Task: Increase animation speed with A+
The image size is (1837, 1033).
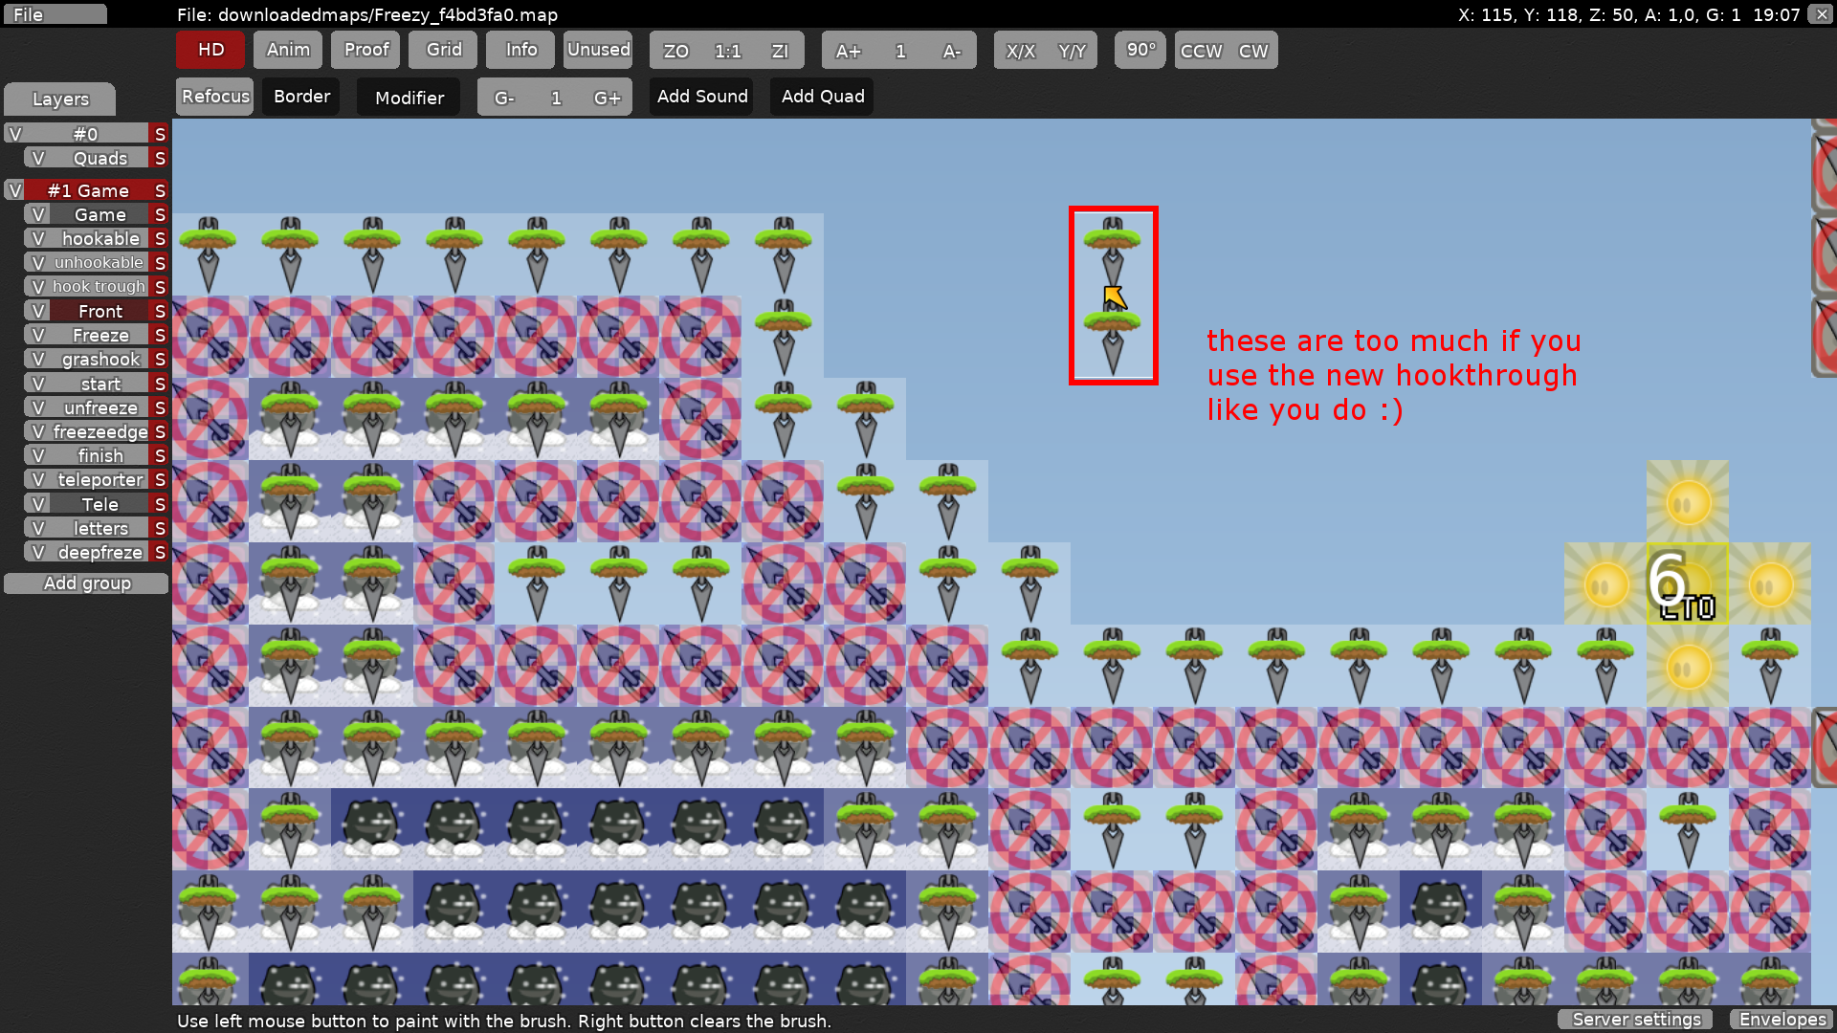Action: 848,51
